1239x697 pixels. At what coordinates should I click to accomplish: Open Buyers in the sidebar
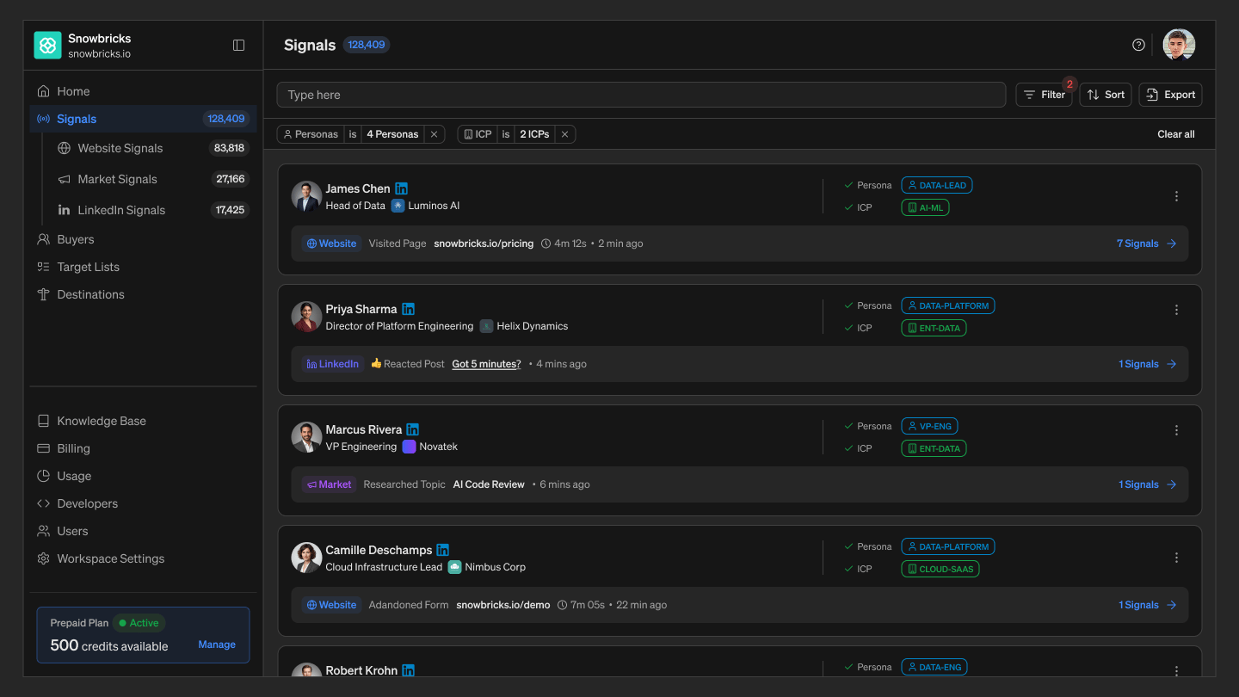pos(143,239)
